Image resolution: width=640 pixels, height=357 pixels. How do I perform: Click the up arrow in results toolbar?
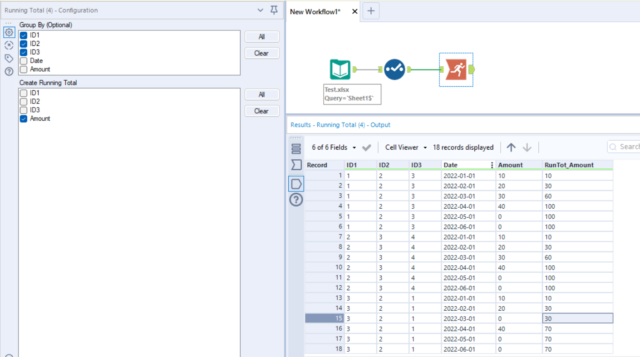511,147
